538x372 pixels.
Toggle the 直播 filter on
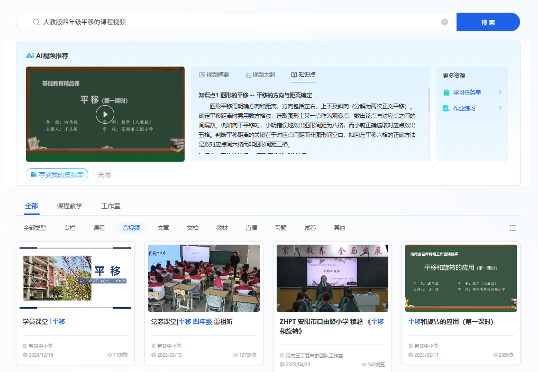[251, 228]
